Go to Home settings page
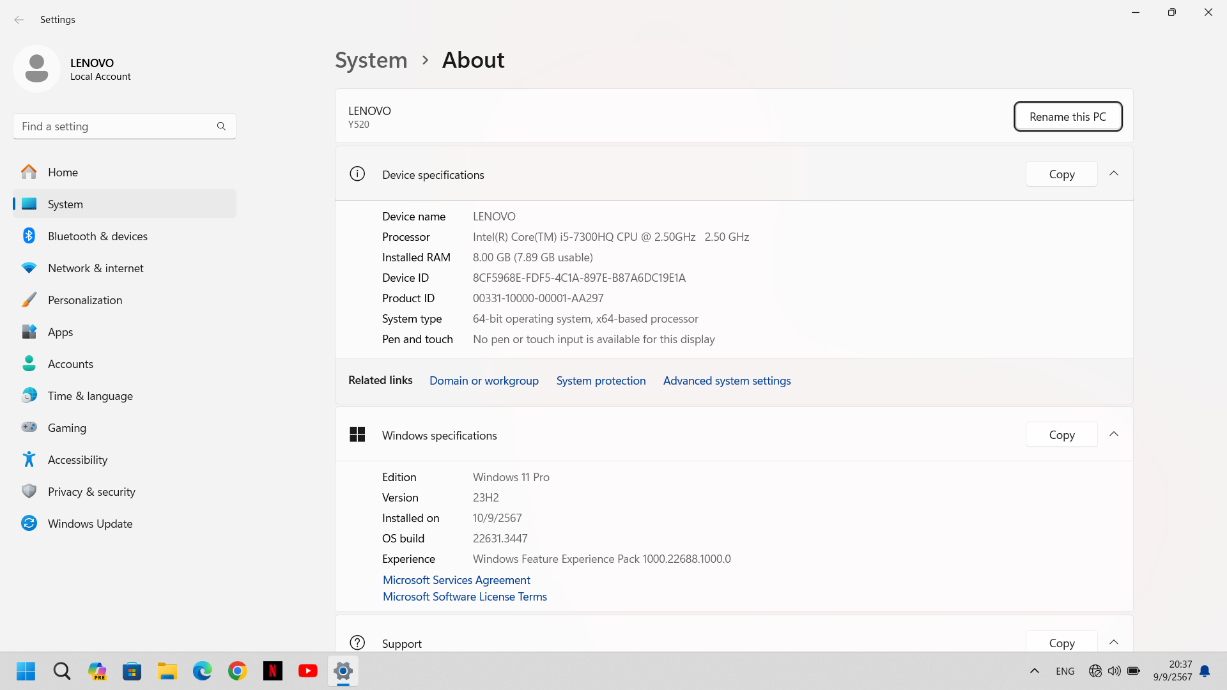The width and height of the screenshot is (1227, 690). (x=125, y=172)
